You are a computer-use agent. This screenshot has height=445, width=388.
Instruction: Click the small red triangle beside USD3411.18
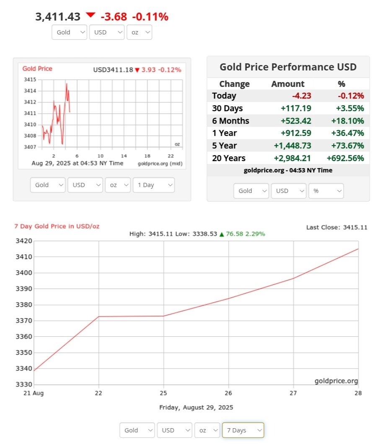(137, 70)
